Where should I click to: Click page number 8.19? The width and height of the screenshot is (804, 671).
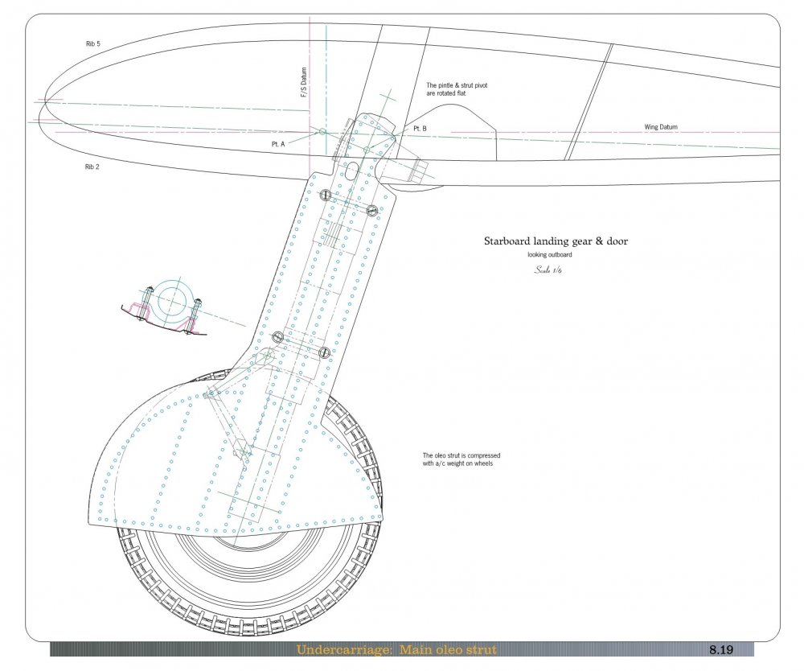pyautogui.click(x=721, y=650)
